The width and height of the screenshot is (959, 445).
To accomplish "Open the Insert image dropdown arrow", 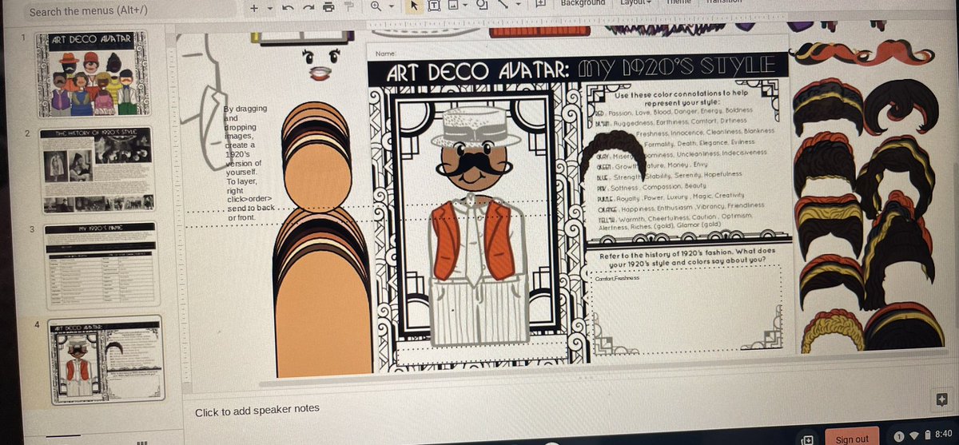I will [x=464, y=6].
